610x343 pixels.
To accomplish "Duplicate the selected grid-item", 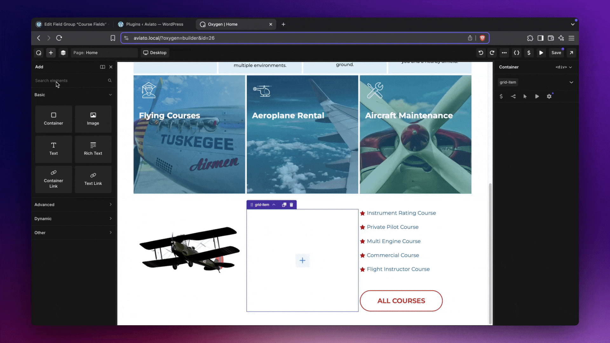I will (x=284, y=205).
